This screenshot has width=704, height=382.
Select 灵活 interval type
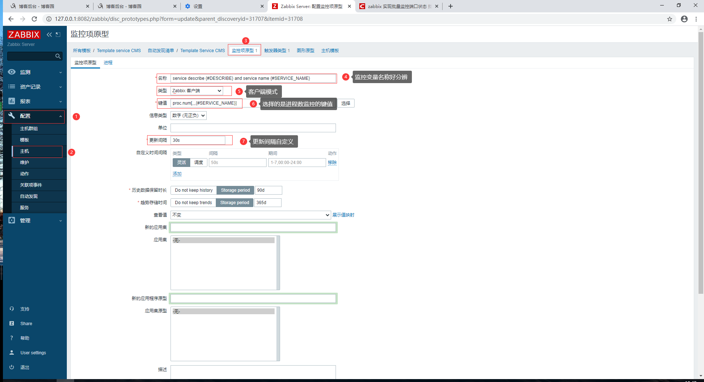[x=181, y=163]
